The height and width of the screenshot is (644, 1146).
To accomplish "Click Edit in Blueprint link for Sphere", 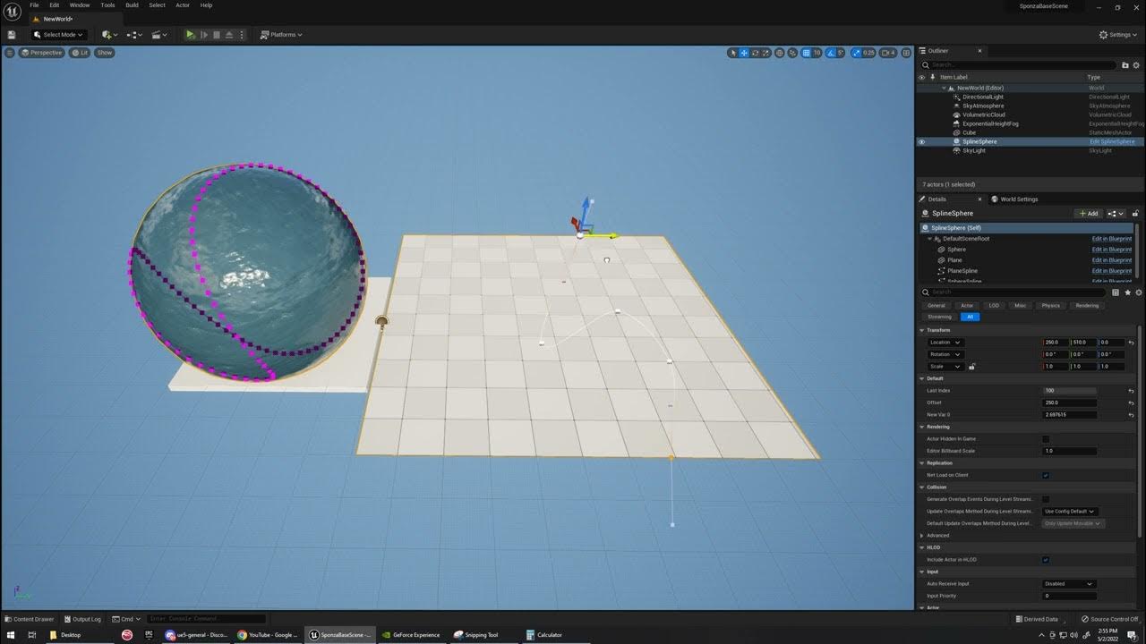I will point(1112,250).
